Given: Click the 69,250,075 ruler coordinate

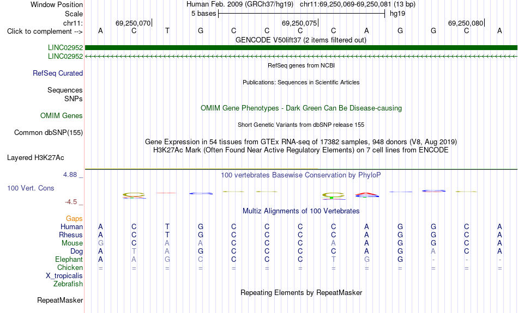Looking at the screenshot, I should [299, 23].
